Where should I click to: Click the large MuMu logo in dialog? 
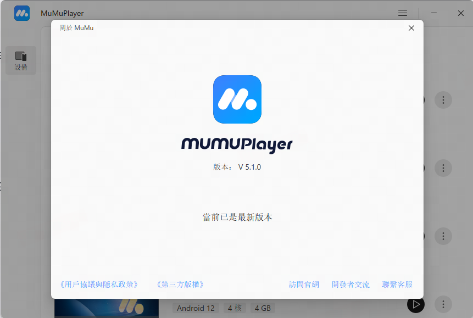pos(237,99)
